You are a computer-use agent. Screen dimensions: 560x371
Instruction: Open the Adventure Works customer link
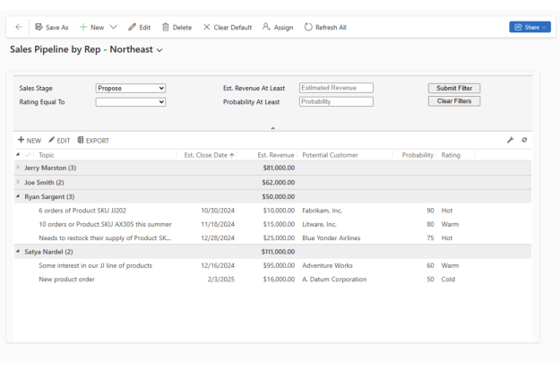click(x=327, y=265)
